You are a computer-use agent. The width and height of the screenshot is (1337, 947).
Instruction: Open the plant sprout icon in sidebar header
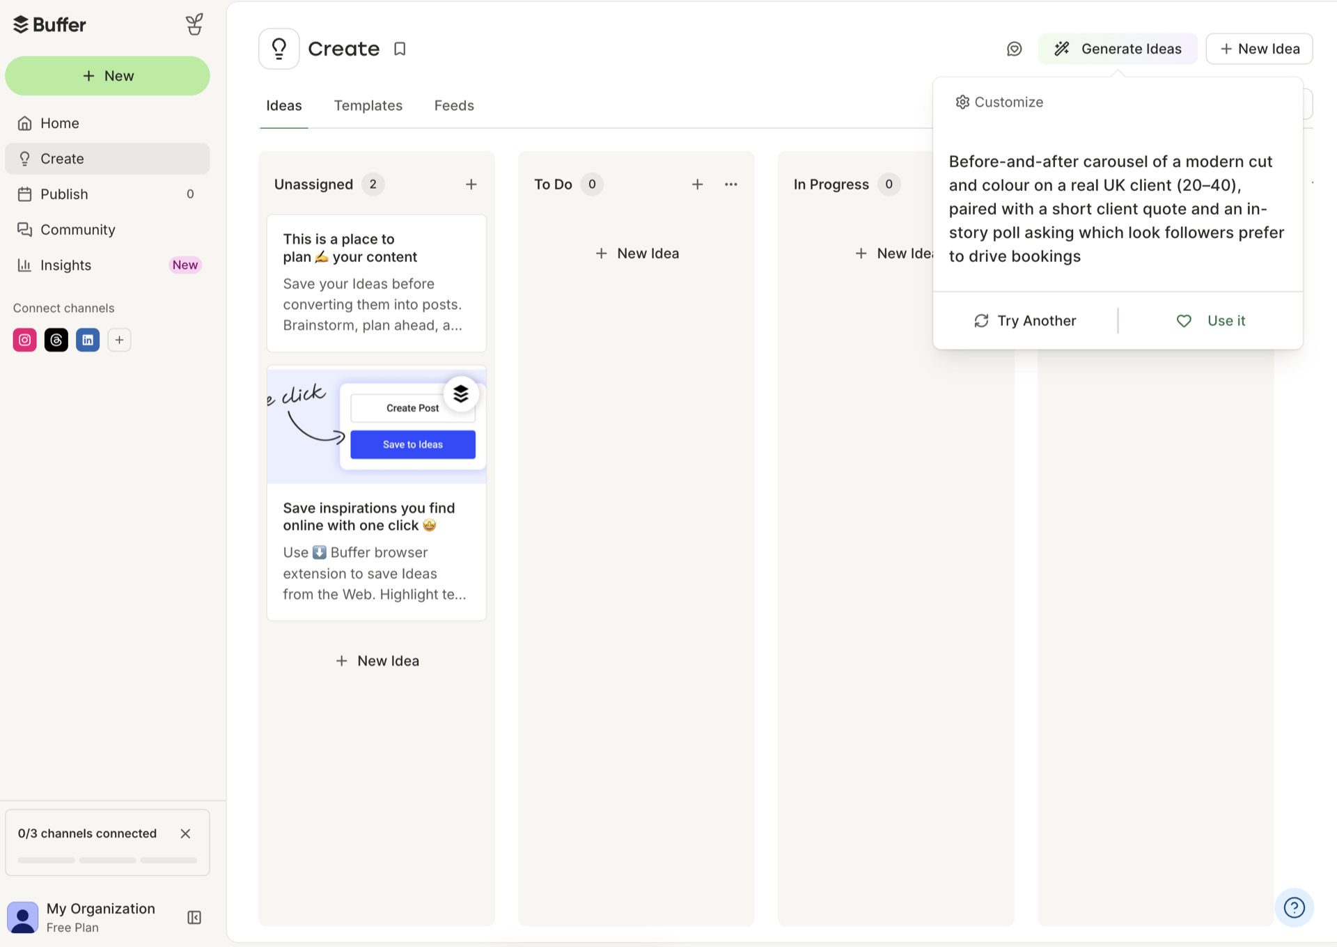click(x=194, y=24)
